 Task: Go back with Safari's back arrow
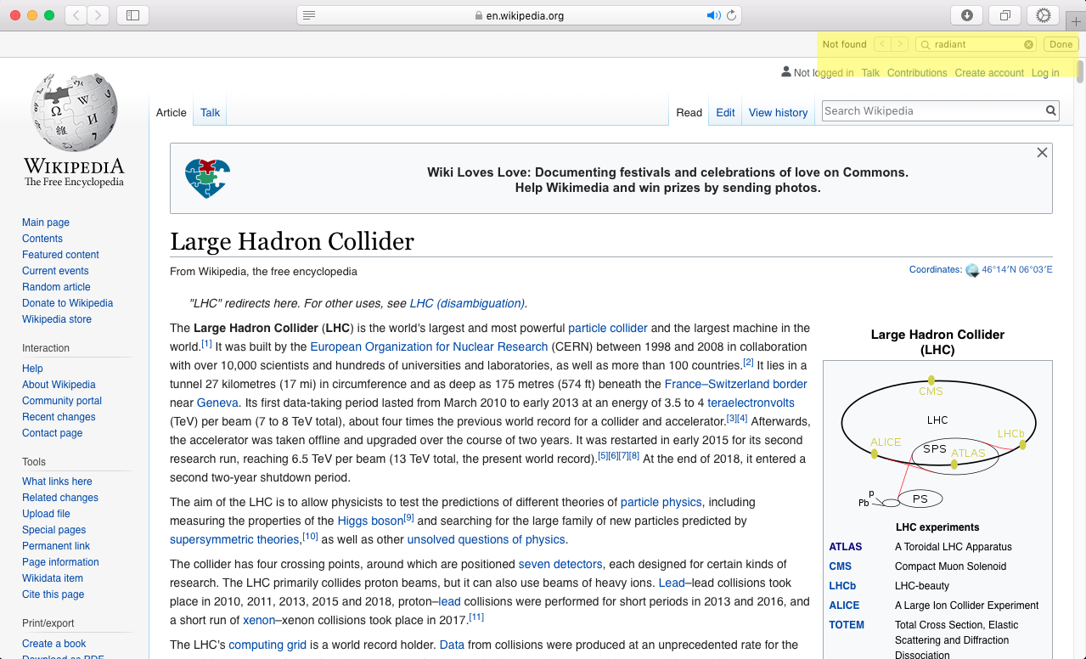coord(76,15)
